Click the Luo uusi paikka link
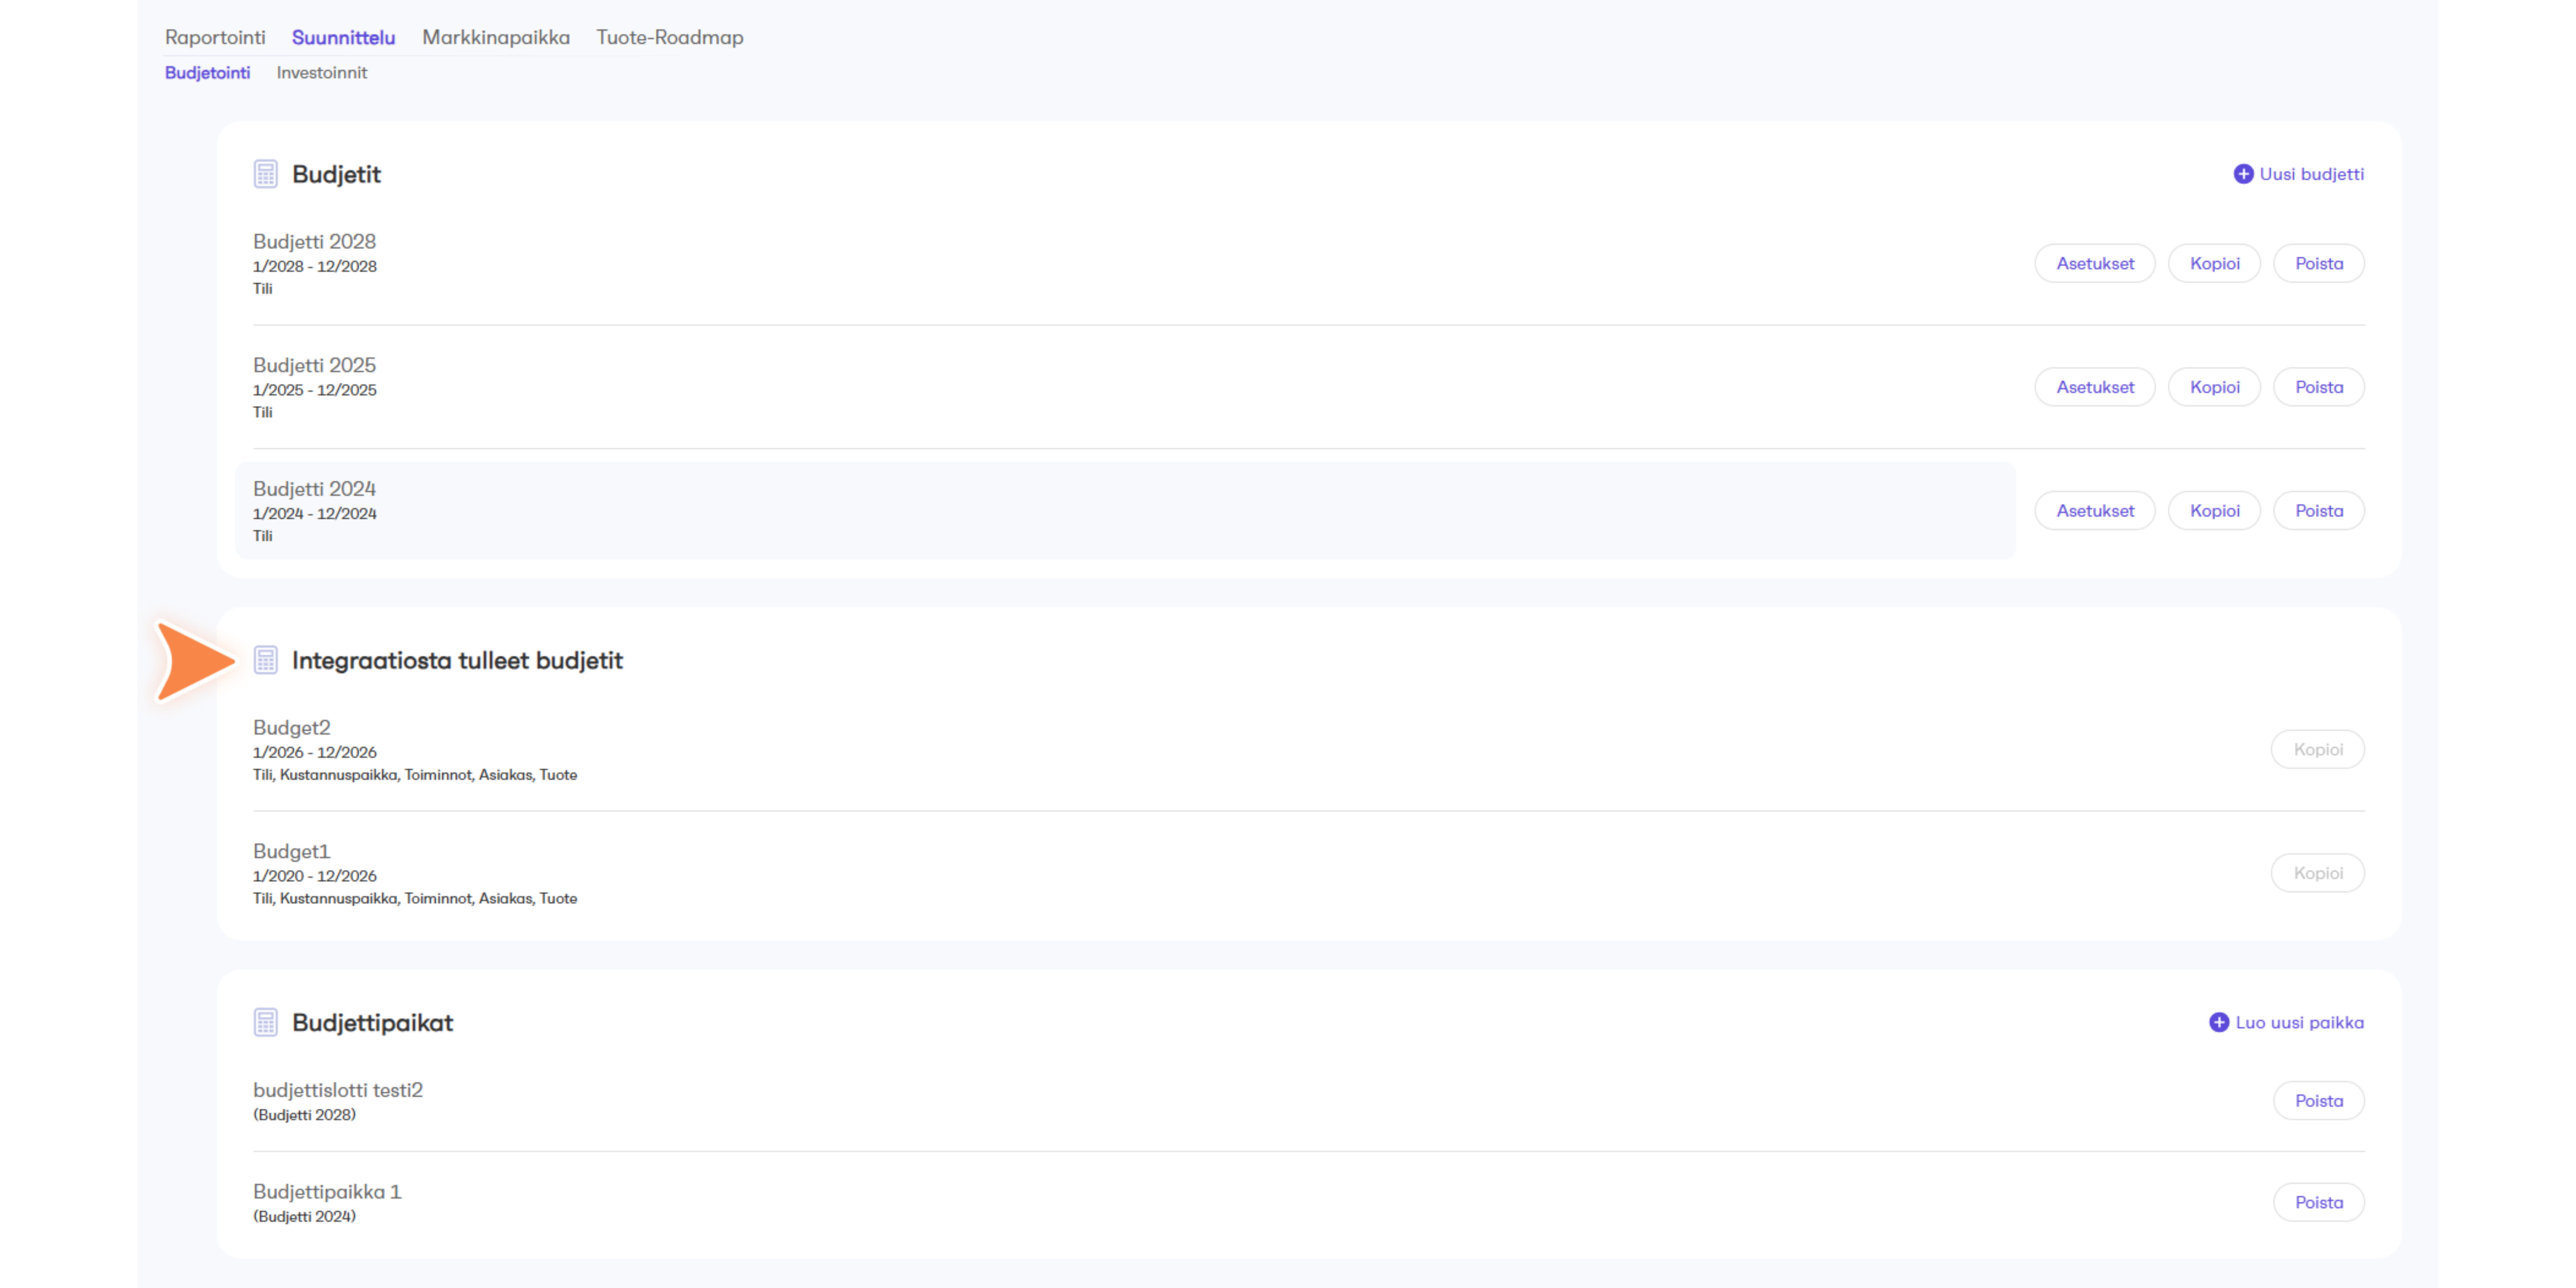2576x1288 pixels. 2287,1022
